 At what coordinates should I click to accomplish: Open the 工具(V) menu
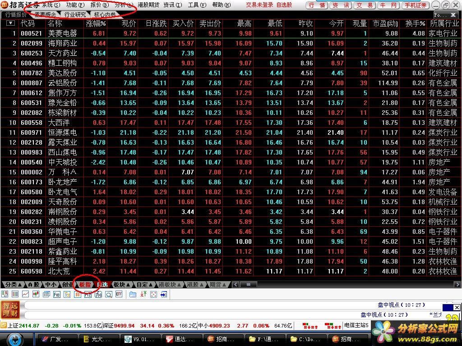[197, 5]
